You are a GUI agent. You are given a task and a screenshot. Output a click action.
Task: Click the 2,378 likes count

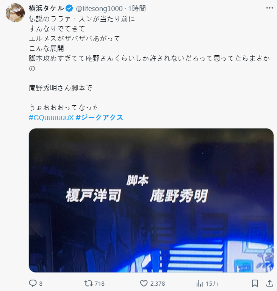coord(158,283)
